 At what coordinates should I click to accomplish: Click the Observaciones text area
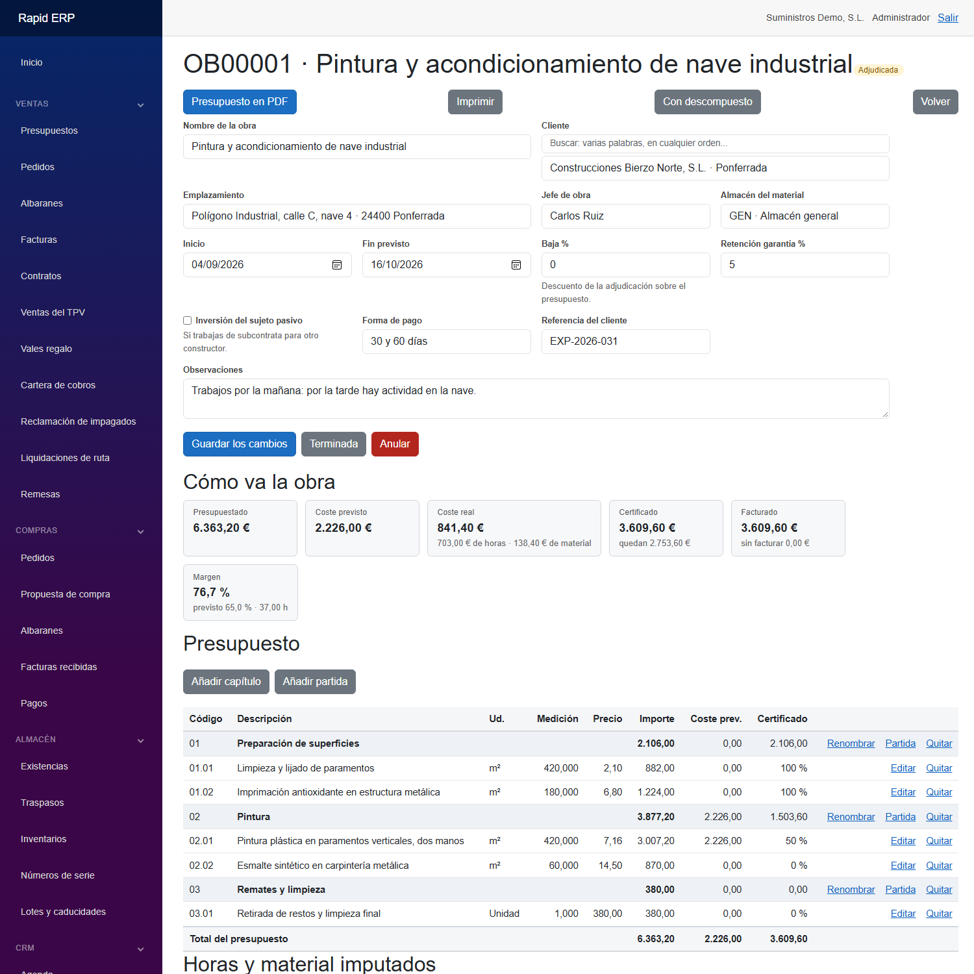536,399
